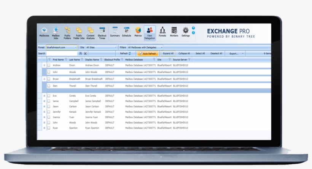
Task: Open the Filters dropdown for delegates
Action: click(x=145, y=47)
